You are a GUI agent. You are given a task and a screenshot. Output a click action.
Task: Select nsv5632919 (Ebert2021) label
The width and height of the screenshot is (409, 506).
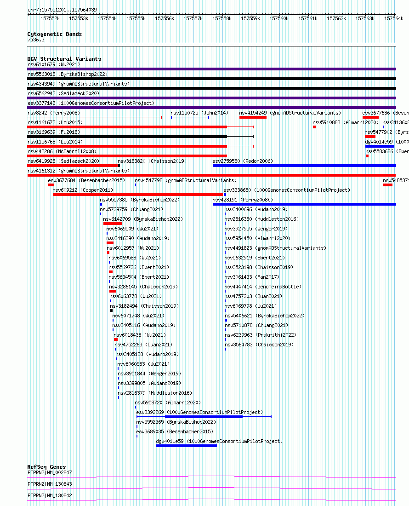(x=255, y=258)
